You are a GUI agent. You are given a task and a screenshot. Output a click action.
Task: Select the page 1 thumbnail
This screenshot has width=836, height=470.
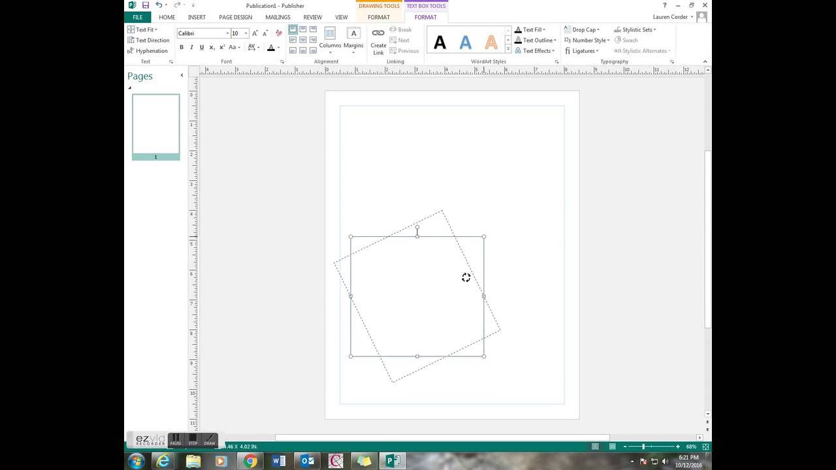point(155,127)
